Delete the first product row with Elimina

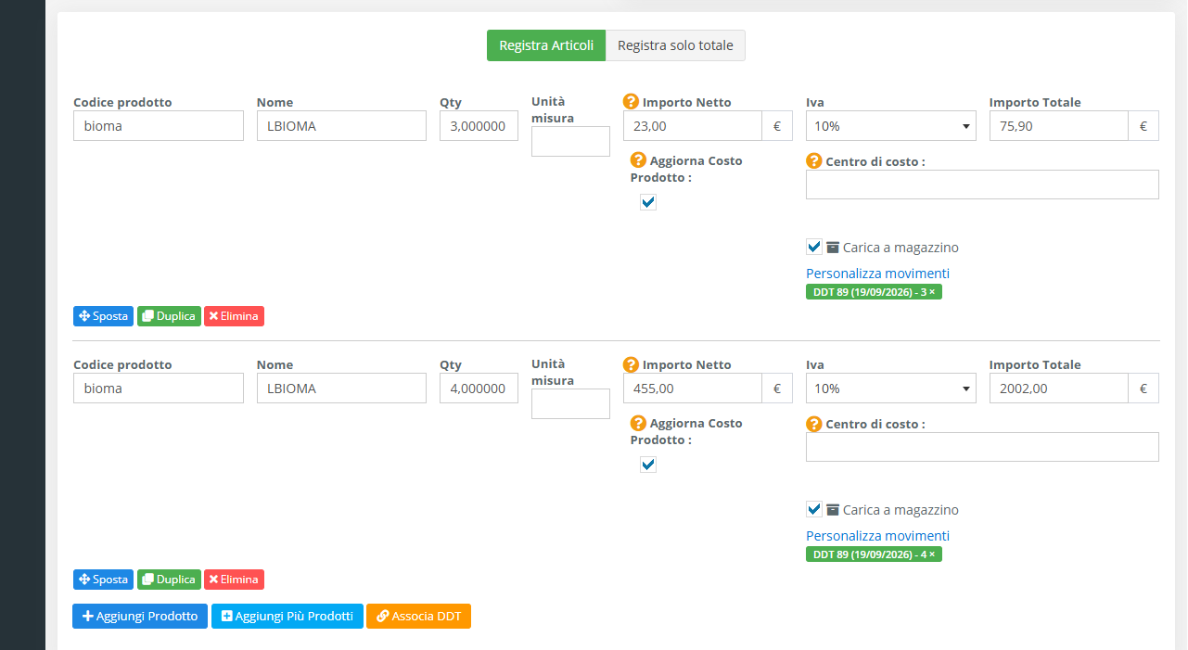coord(234,316)
